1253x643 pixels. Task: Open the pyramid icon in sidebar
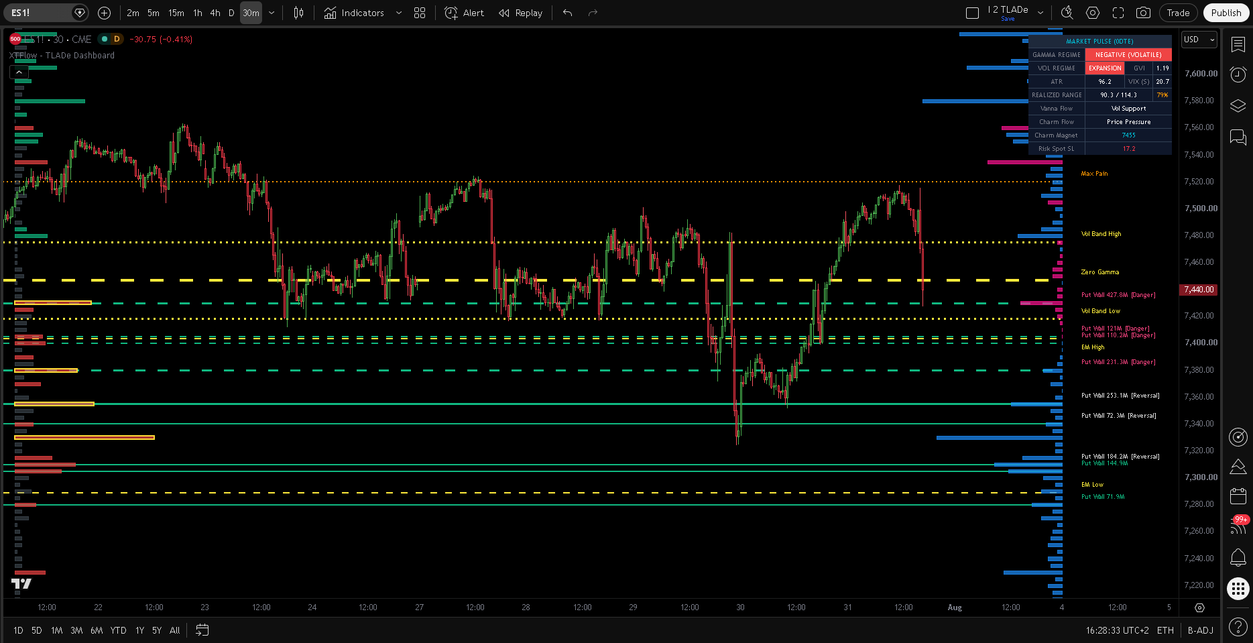(1238, 466)
